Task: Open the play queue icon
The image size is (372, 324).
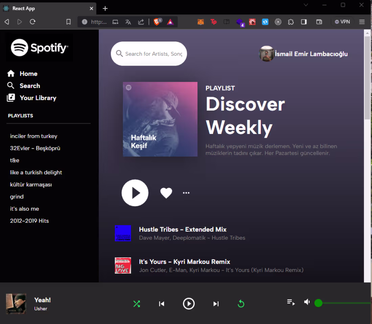Action: (291, 302)
